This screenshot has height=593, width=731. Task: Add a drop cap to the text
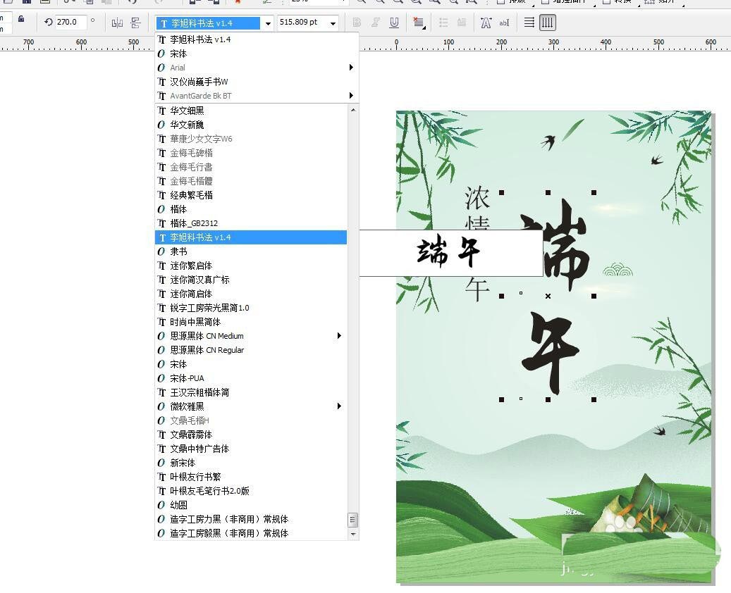click(461, 23)
